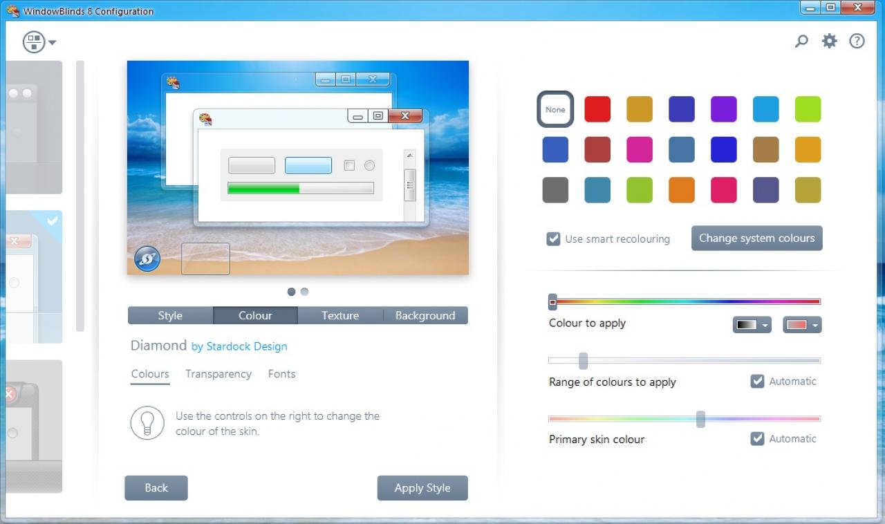This screenshot has height=524, width=885.
Task: Expand the red gradient colour dropdown
Action: coord(802,325)
